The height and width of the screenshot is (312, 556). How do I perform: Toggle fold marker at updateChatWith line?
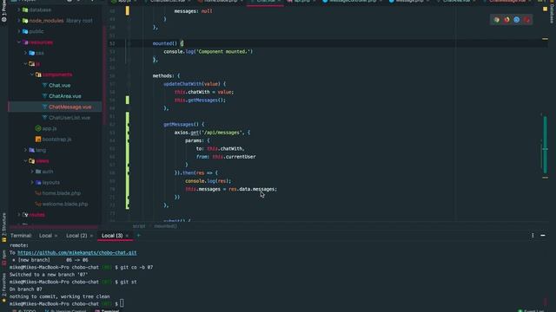coord(129,84)
